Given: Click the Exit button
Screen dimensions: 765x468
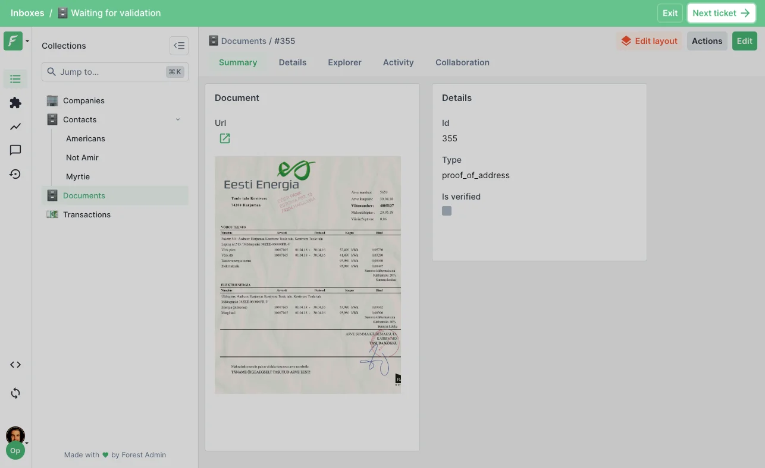Looking at the screenshot, I should [670, 13].
